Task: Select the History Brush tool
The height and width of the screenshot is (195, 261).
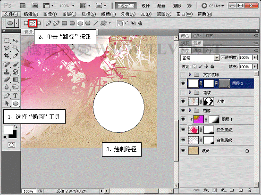Action: point(16,72)
